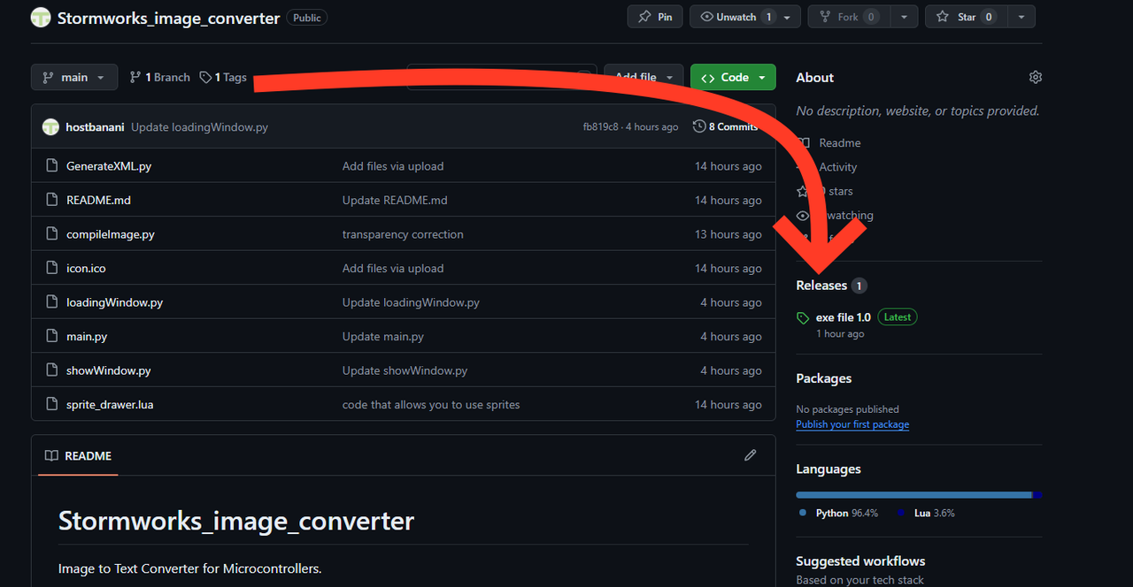The height and width of the screenshot is (587, 1133).
Task: Open the icon.ico file
Action: [86, 268]
